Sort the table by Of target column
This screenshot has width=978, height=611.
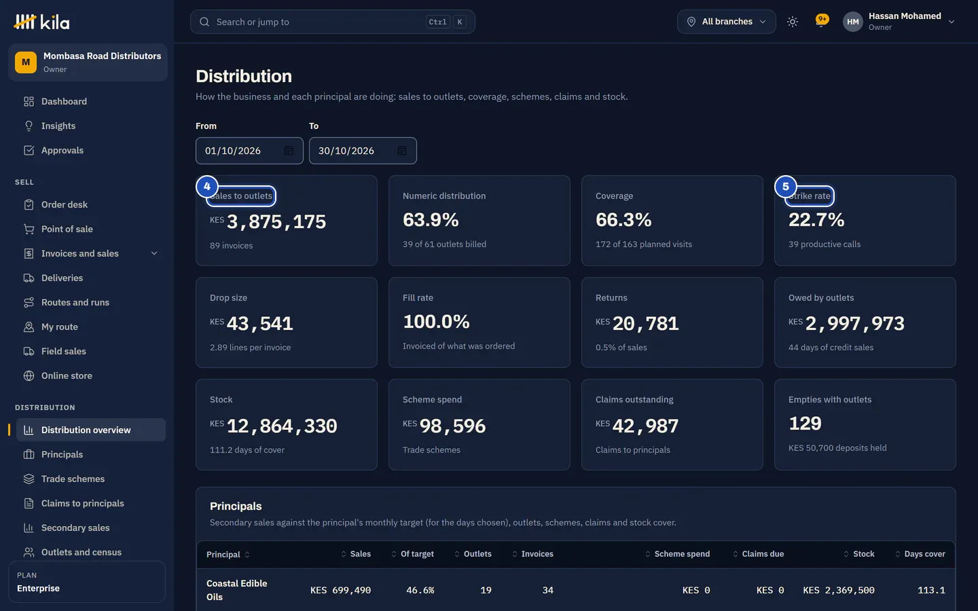click(x=412, y=555)
